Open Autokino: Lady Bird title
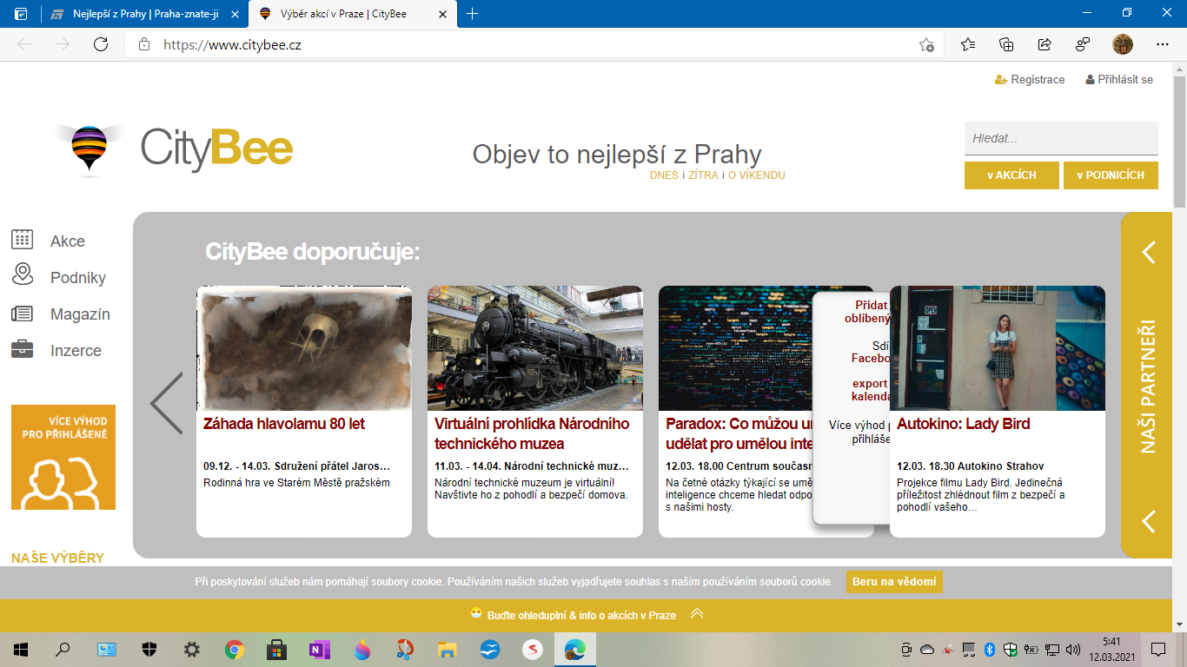Viewport: 1187px width, 667px height. click(963, 424)
